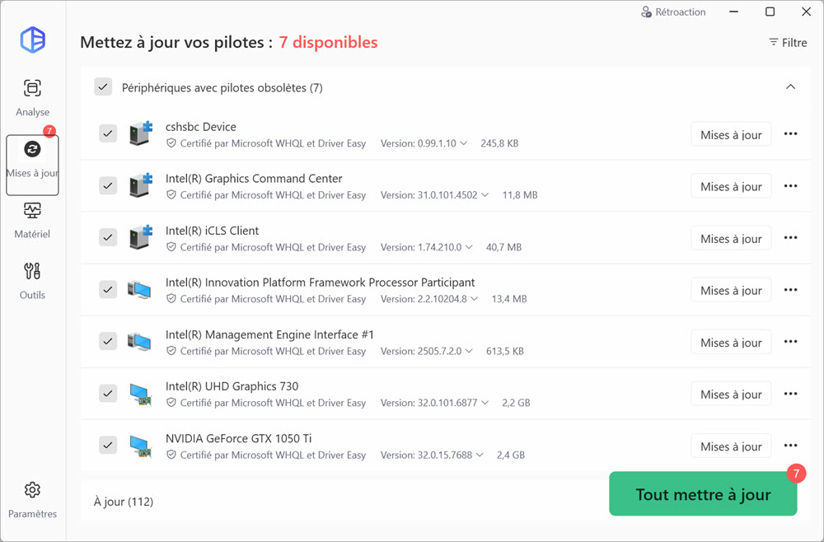Uncheck Innovation Platform Framework Processor Participant checkbox

(x=108, y=290)
